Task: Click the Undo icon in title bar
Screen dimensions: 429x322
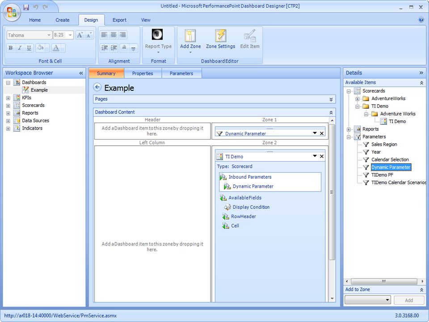Action: (x=36, y=7)
